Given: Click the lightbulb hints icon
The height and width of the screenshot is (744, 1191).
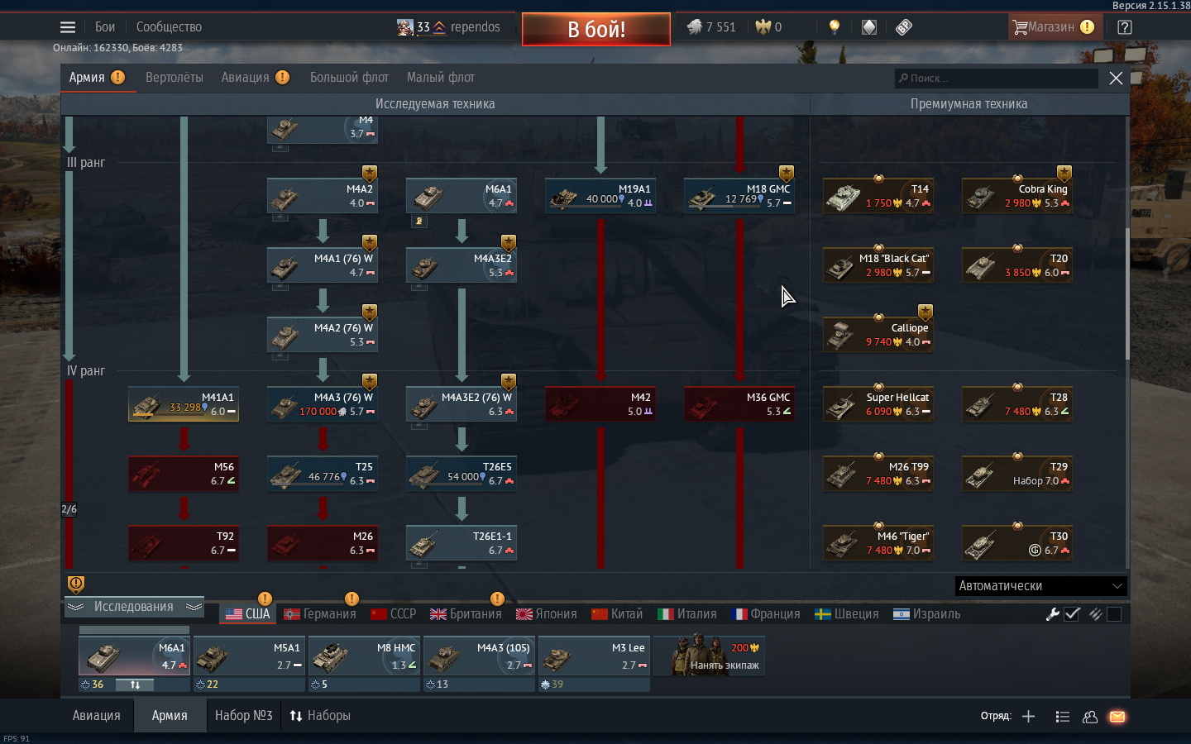Looking at the screenshot, I should point(835,27).
